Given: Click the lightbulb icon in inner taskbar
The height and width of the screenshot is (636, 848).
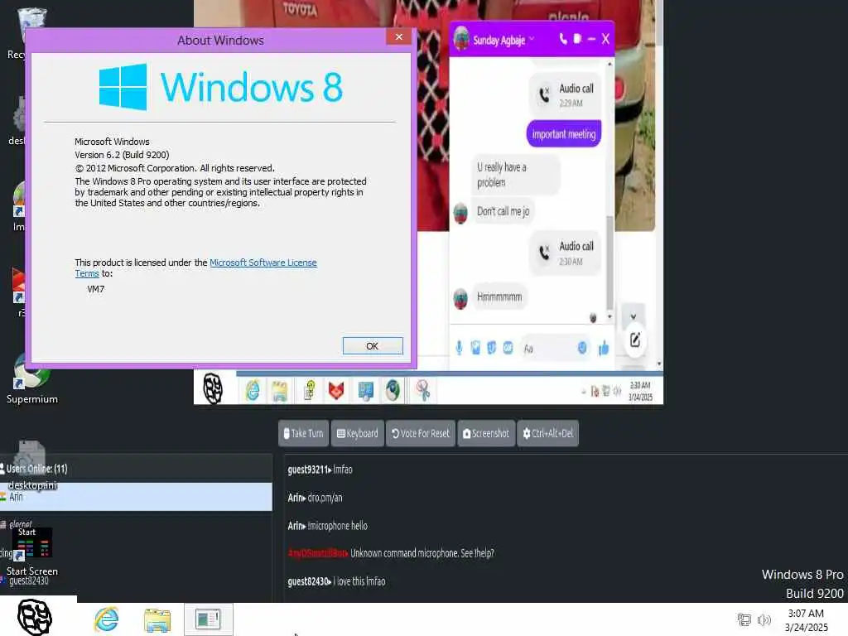Looking at the screenshot, I should [310, 390].
